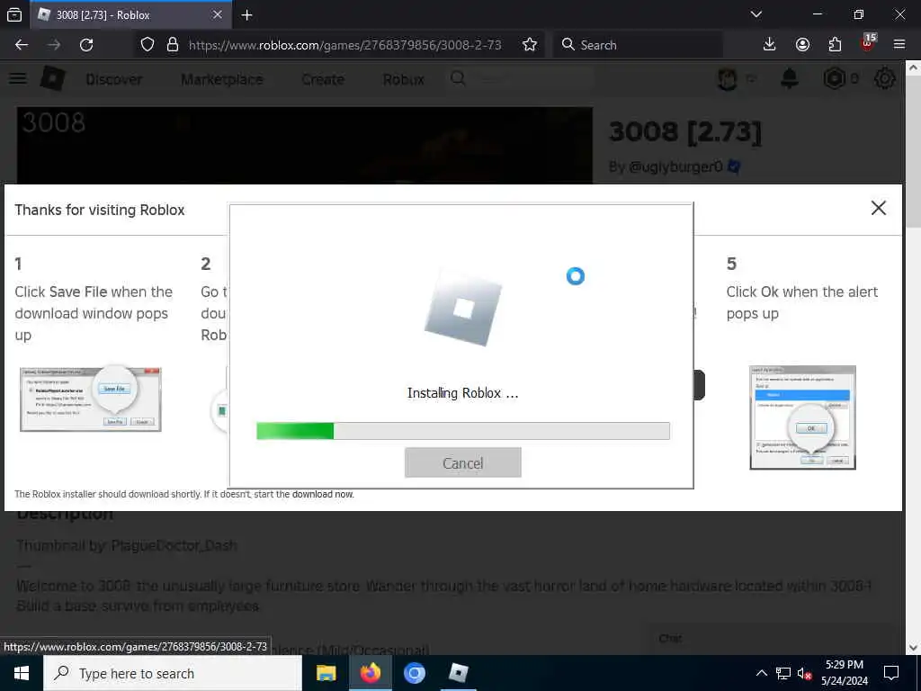Image resolution: width=921 pixels, height=691 pixels.
Task: Open Chrome from the taskbar
Action: [x=414, y=673]
